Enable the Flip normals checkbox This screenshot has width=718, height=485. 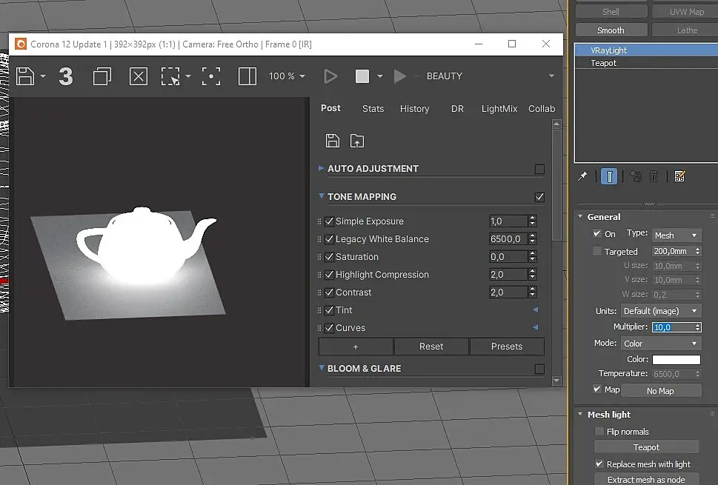[x=599, y=432]
